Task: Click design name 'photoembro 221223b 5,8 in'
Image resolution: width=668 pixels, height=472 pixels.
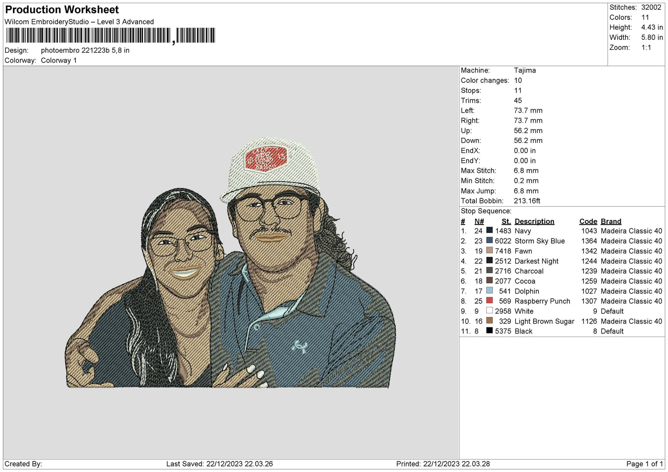Action: (85, 50)
